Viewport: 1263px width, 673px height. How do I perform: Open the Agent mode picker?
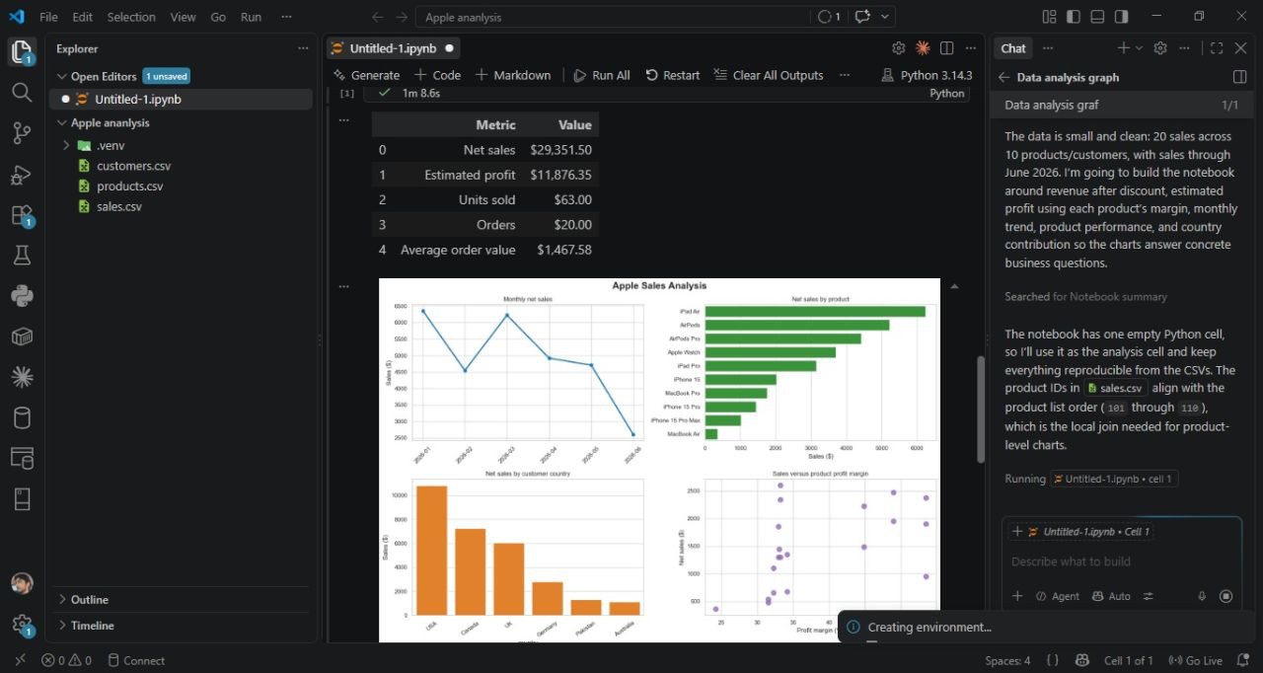(1057, 596)
